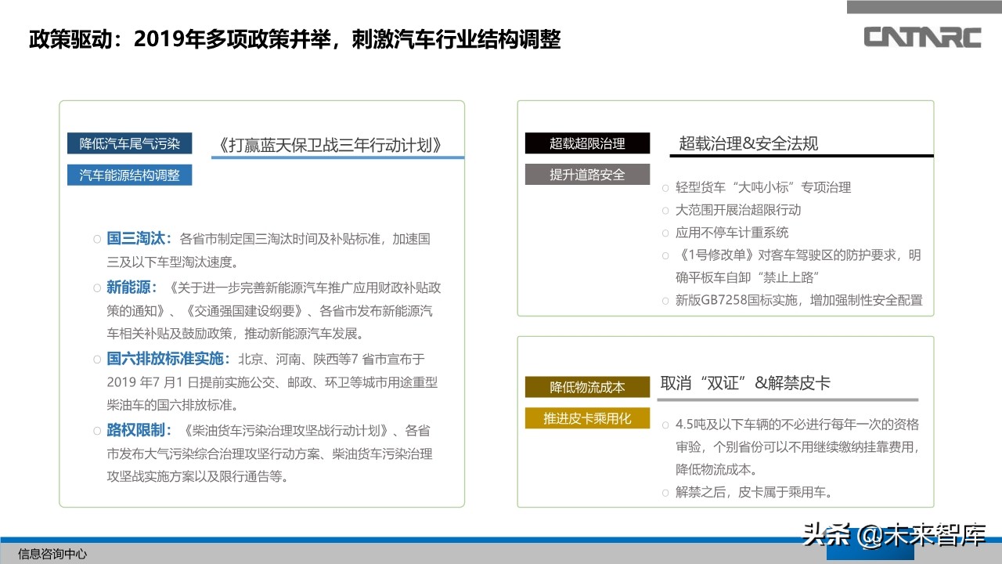Select the 超载超限治理 black tag
The width and height of the screenshot is (1002, 564).
[587, 143]
